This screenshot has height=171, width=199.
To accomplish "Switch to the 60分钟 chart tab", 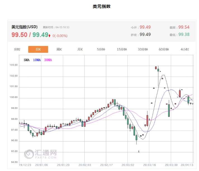I will (x=164, y=50).
